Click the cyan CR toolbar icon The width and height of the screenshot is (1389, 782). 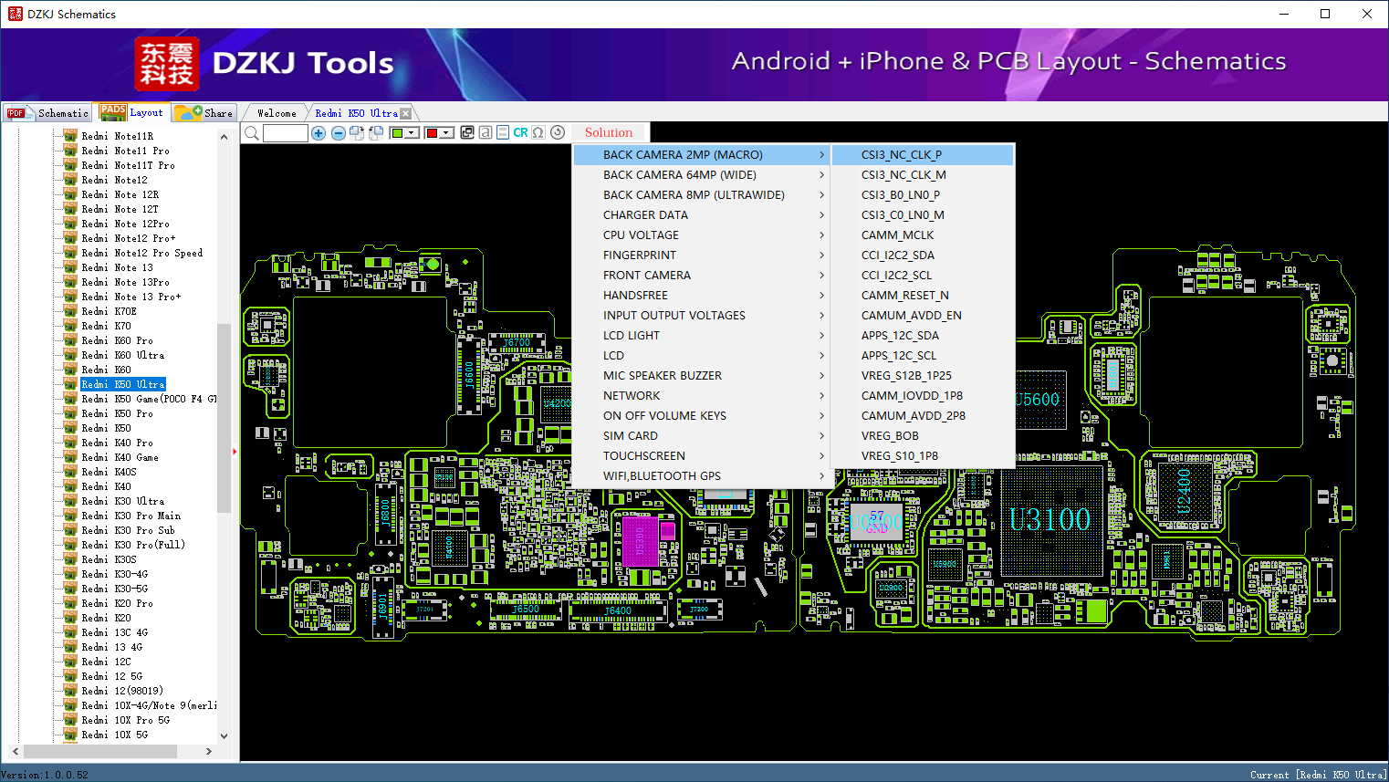click(520, 132)
